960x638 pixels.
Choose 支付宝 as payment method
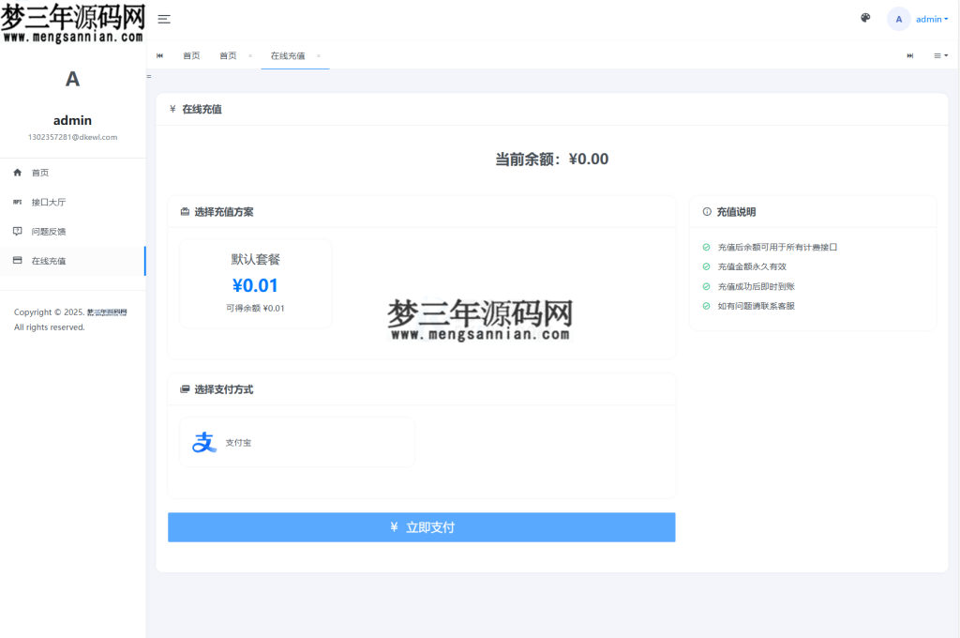pyautogui.click(x=297, y=443)
